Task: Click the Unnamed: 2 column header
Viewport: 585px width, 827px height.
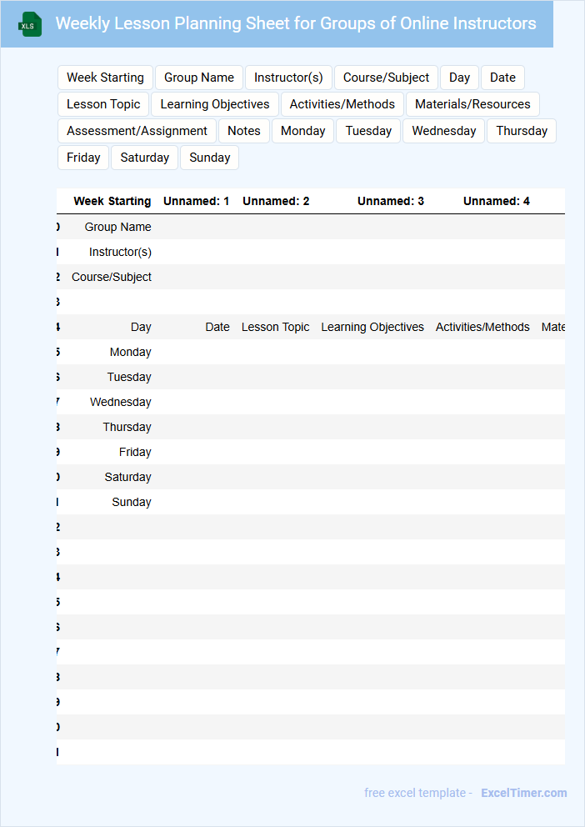Action: (x=276, y=201)
